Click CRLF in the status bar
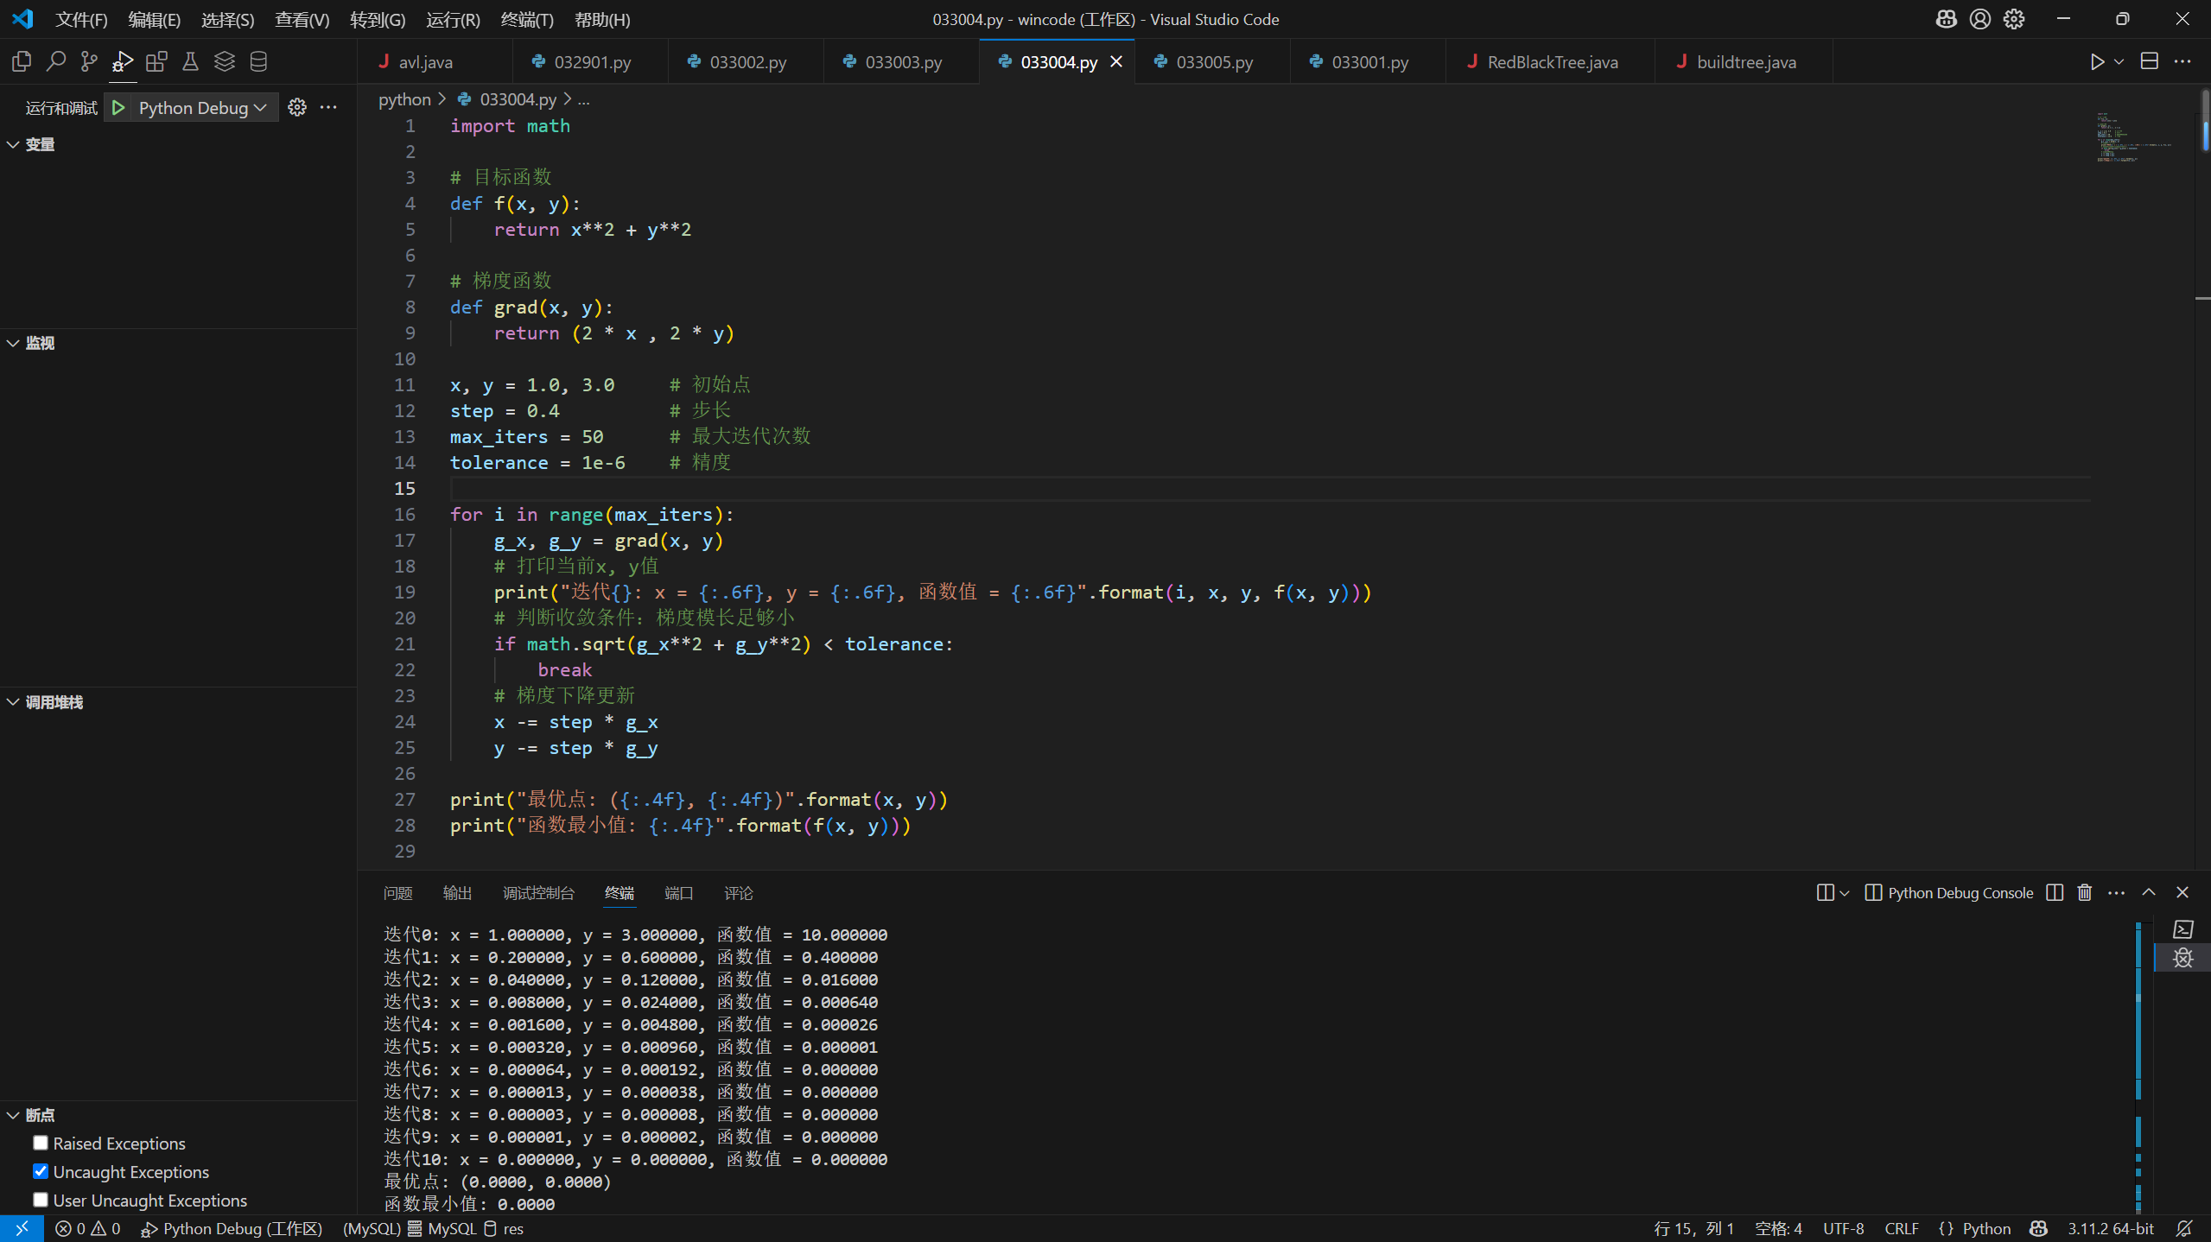Viewport: 2211px width, 1242px height. [x=1901, y=1228]
